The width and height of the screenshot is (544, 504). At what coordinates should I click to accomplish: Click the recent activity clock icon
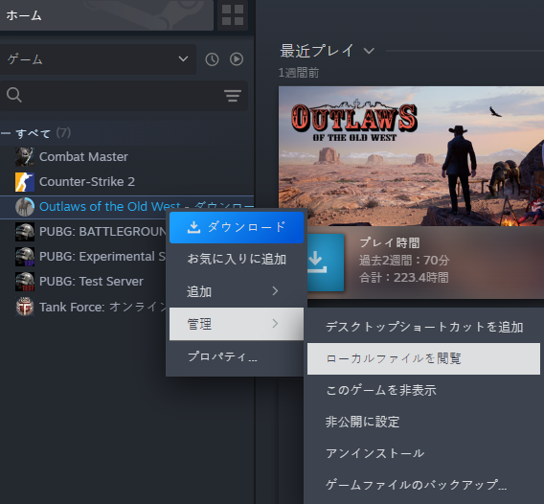pyautogui.click(x=212, y=59)
